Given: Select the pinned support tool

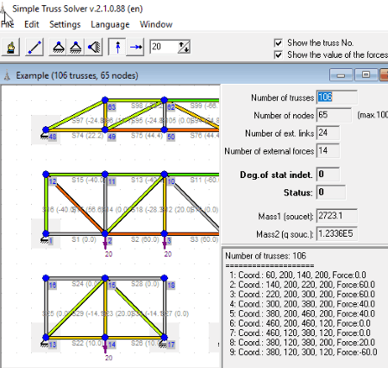Looking at the screenshot, I should pyautogui.click(x=59, y=47).
